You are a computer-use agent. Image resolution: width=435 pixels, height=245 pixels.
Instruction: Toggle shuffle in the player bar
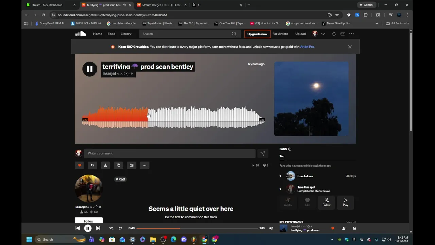coord(111,228)
